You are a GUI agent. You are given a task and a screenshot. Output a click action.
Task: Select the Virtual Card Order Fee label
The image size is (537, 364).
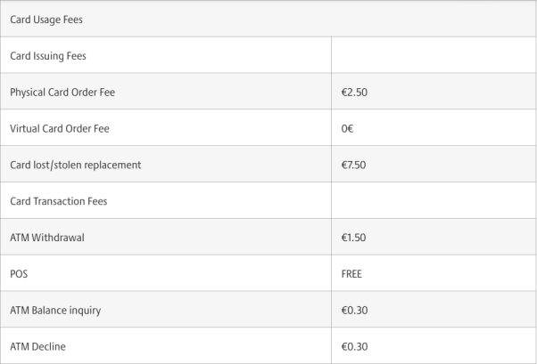[60, 128]
